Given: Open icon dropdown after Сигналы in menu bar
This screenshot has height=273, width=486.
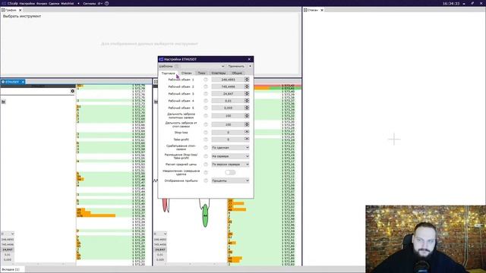Looking at the screenshot, I should point(100,3).
